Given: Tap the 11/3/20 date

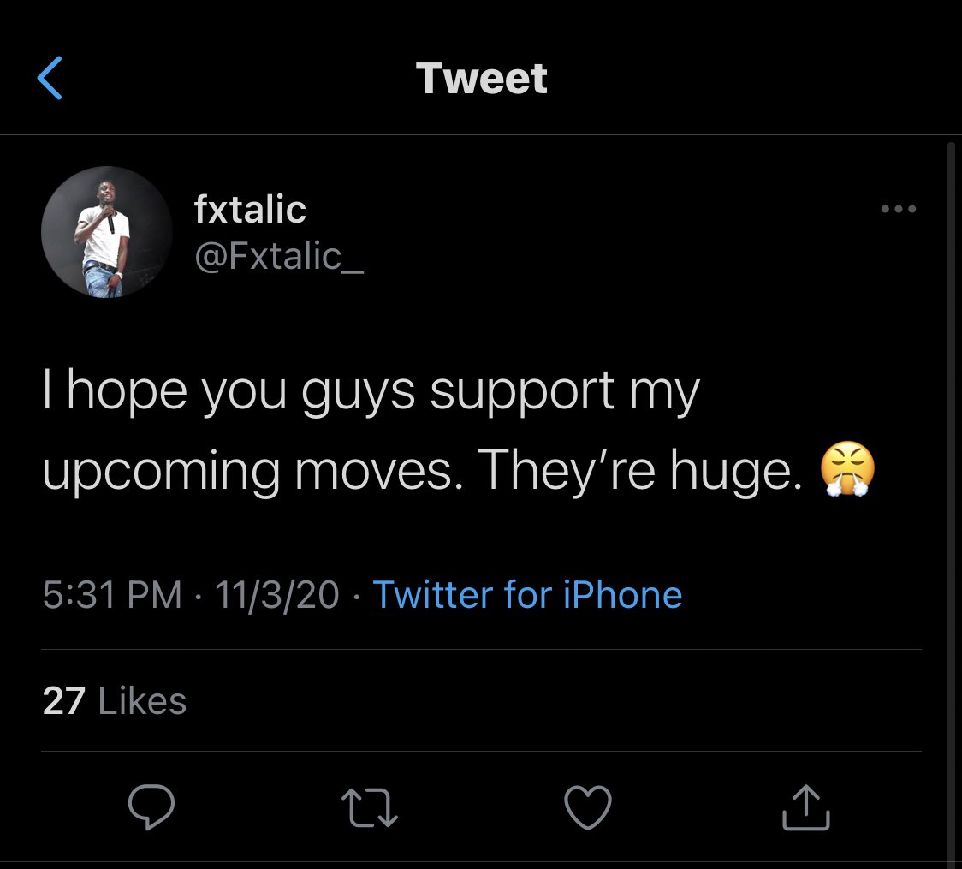Looking at the screenshot, I should coord(277,594).
